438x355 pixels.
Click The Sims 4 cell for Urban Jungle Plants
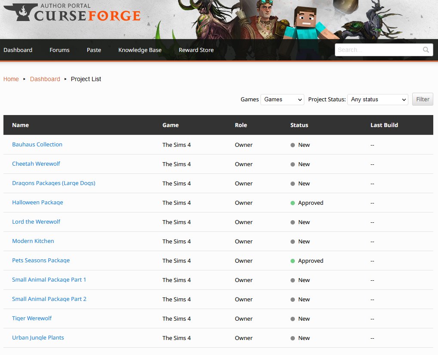pyautogui.click(x=177, y=338)
